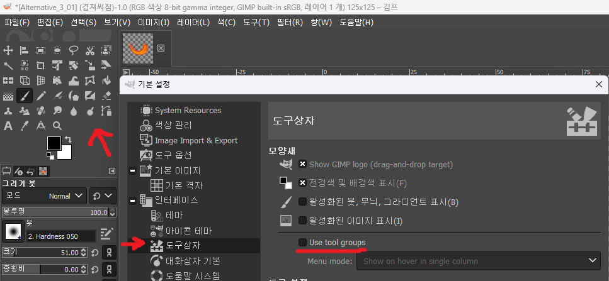Select the Text tool
Image resolution: width=609 pixels, height=281 pixels.
(8, 126)
